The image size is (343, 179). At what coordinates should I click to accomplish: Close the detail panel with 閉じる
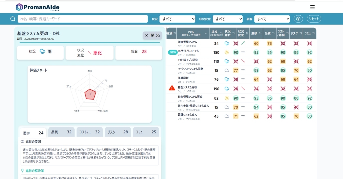[x=152, y=35]
